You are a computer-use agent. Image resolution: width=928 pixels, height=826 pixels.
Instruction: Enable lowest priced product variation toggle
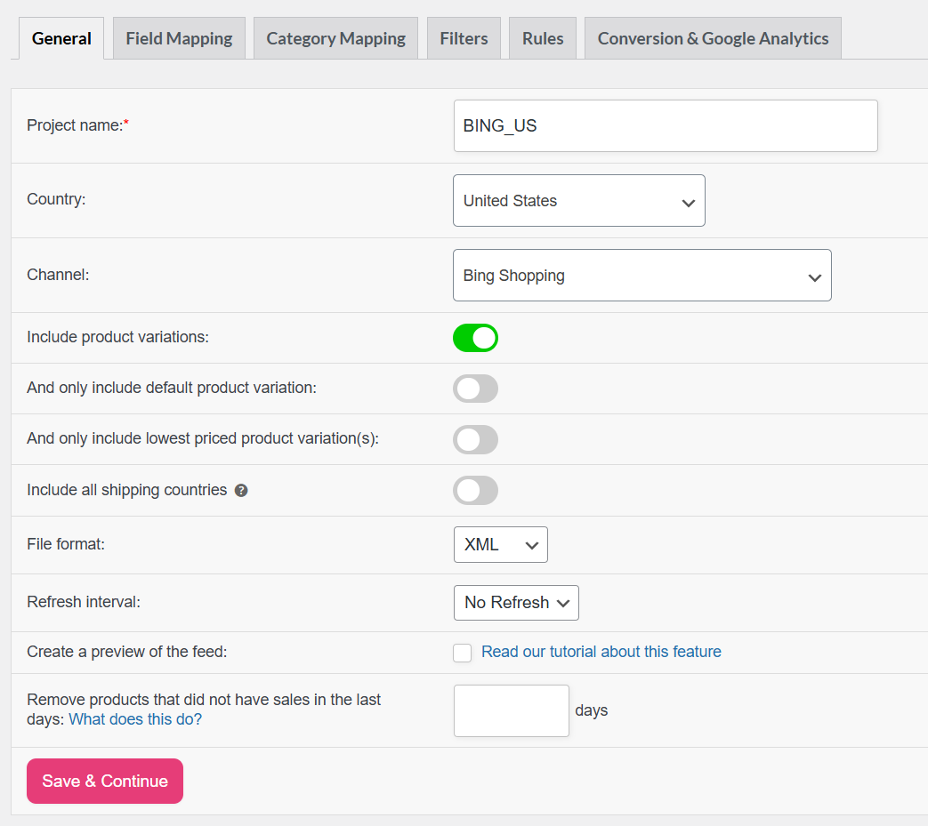pyautogui.click(x=475, y=439)
